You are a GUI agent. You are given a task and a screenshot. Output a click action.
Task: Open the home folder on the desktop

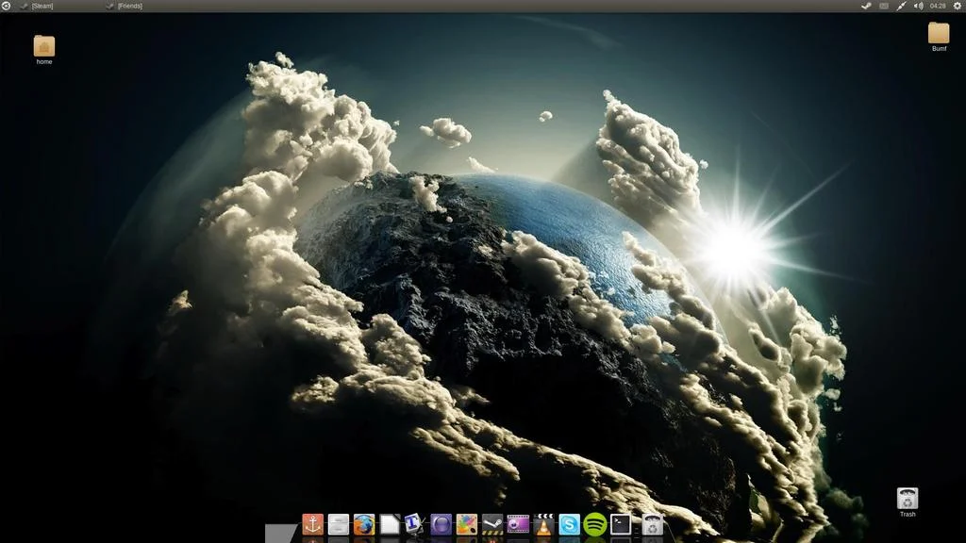click(43, 47)
